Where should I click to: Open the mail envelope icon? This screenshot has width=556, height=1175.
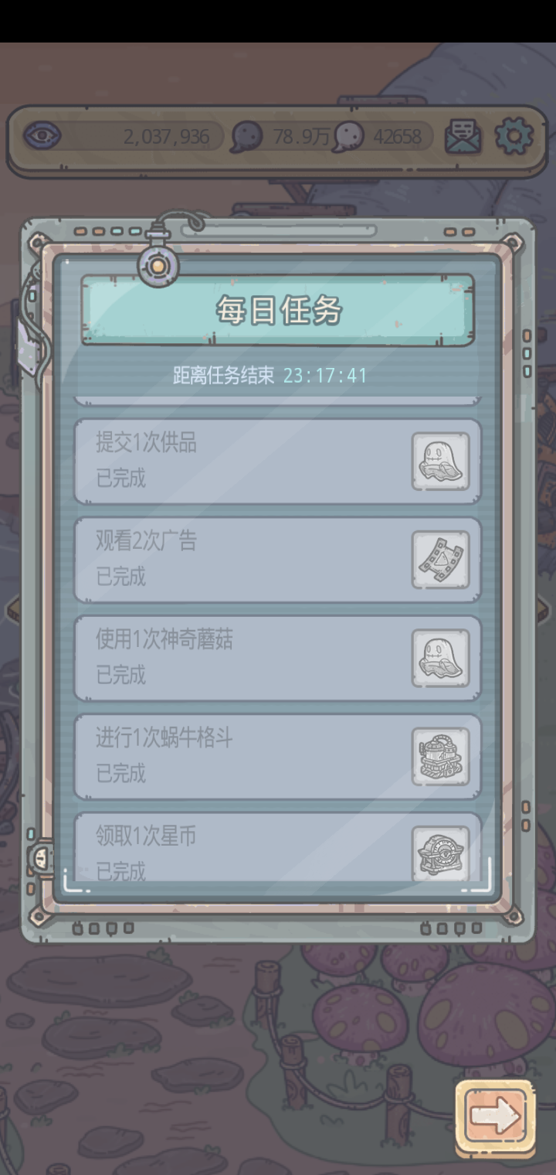[463, 137]
